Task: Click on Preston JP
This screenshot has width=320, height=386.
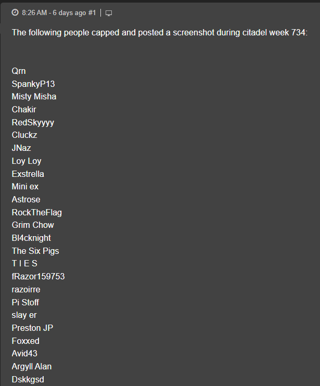Action: tap(32, 328)
